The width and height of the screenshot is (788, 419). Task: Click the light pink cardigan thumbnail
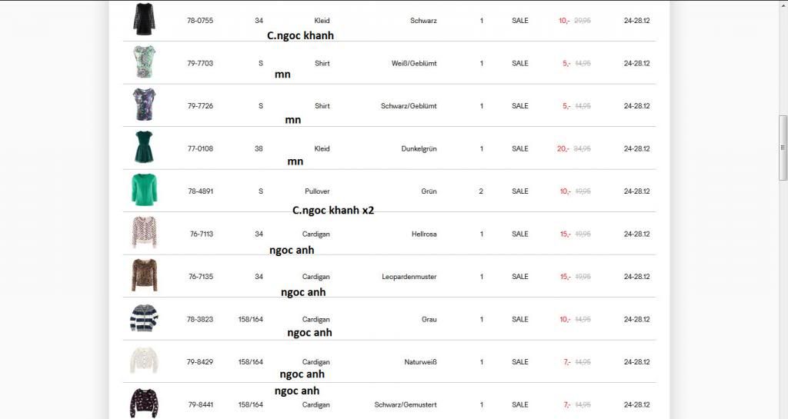point(144,233)
